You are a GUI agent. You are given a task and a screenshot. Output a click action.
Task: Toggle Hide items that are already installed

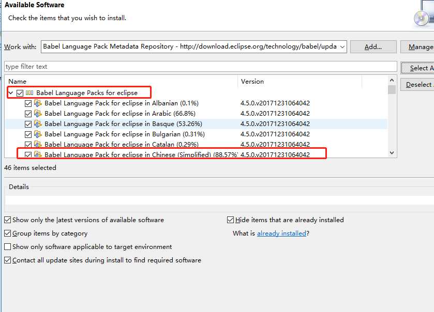230,220
